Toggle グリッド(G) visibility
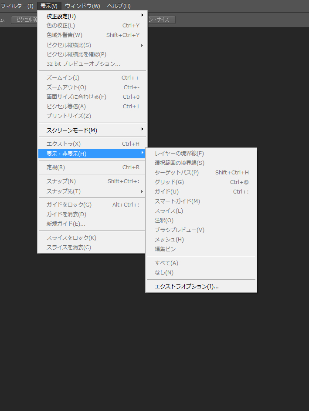The width and height of the screenshot is (309, 411). point(201,182)
